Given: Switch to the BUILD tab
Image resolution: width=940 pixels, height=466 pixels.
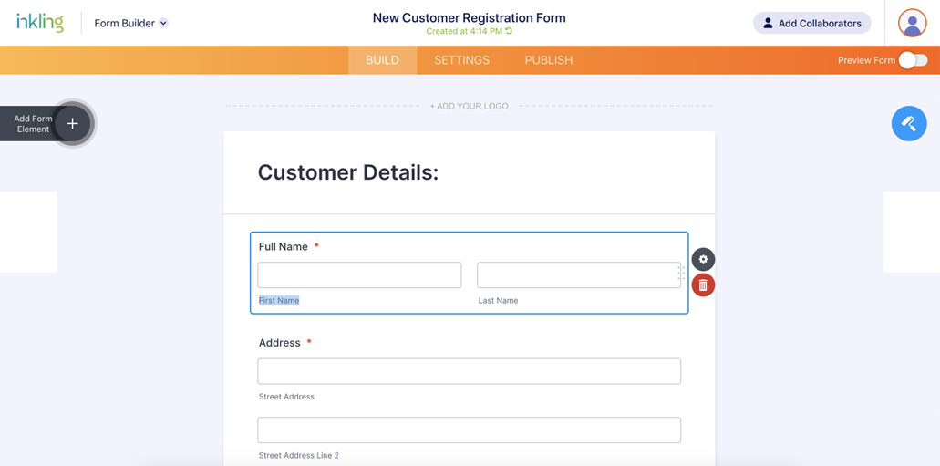Looking at the screenshot, I should (x=382, y=60).
